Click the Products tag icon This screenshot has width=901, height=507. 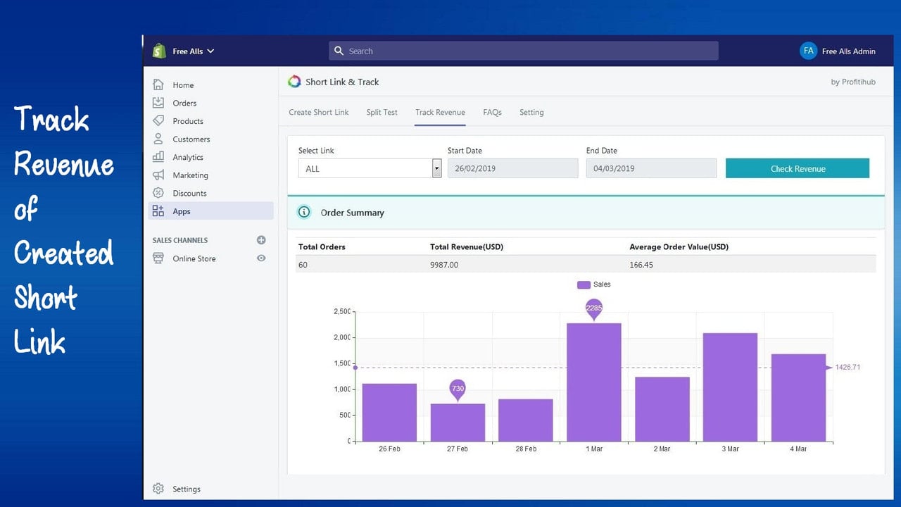pyautogui.click(x=158, y=121)
